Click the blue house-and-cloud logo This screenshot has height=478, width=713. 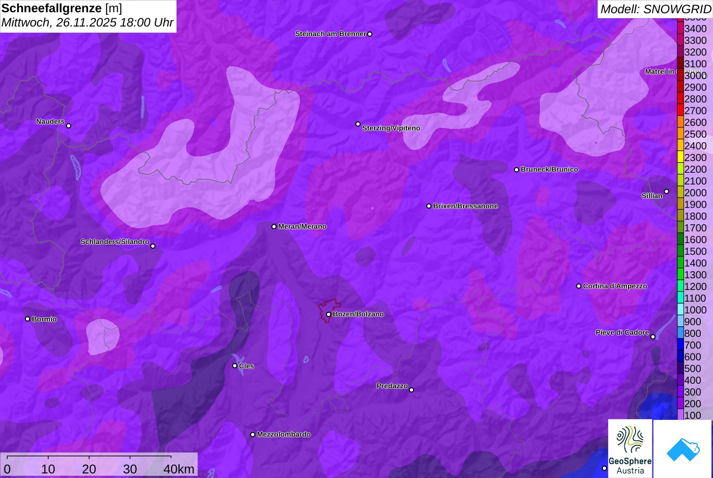[682, 449]
